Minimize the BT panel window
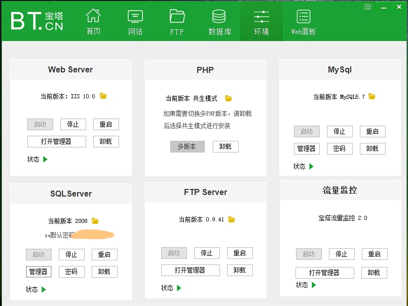The image size is (408, 306). [384, 7]
